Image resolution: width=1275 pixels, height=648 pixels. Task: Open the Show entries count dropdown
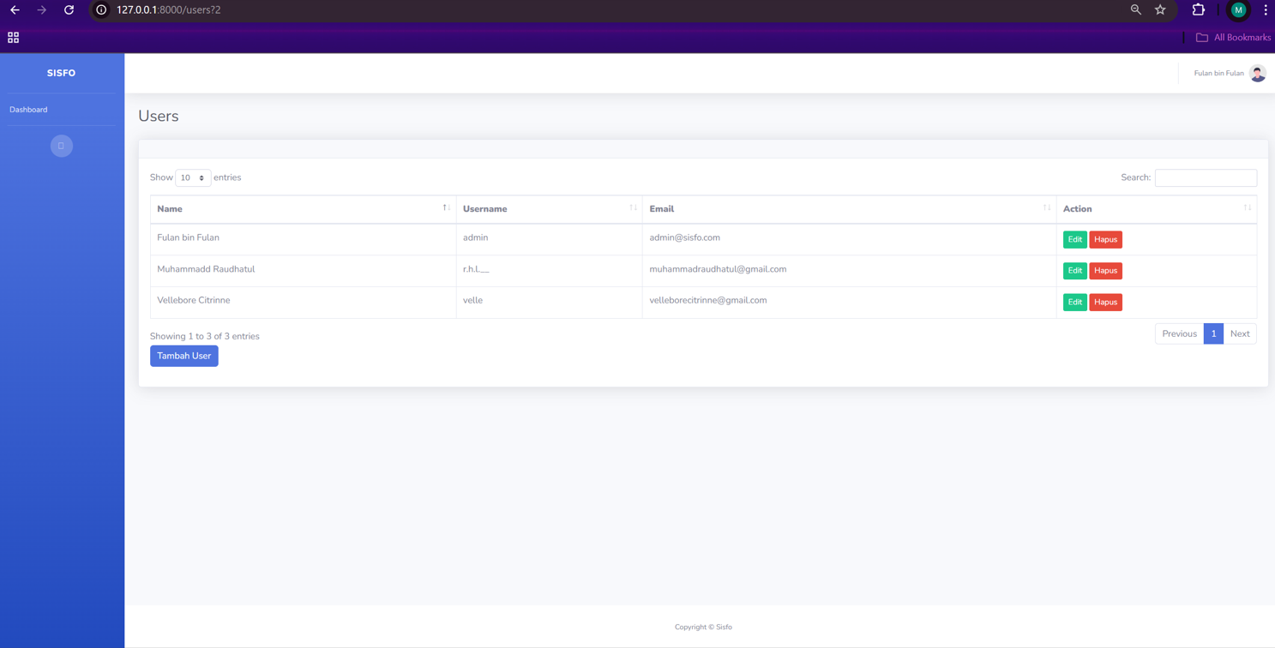[193, 178]
